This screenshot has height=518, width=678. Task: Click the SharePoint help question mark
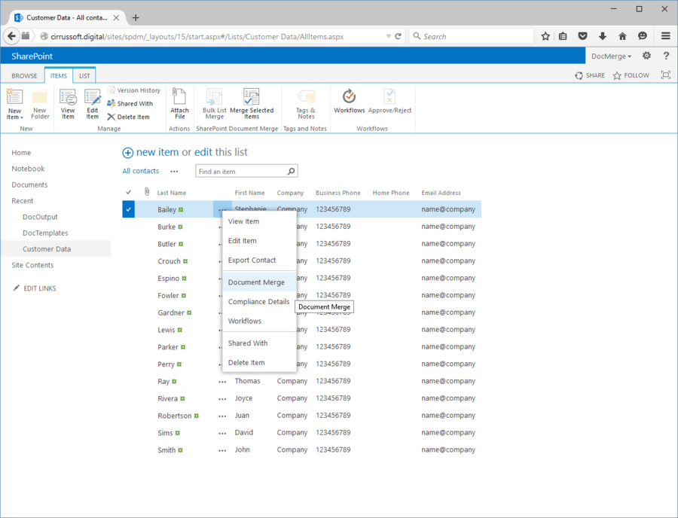click(666, 56)
